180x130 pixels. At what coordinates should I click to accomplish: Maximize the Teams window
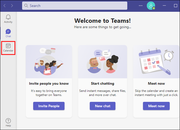(x=176, y=6)
